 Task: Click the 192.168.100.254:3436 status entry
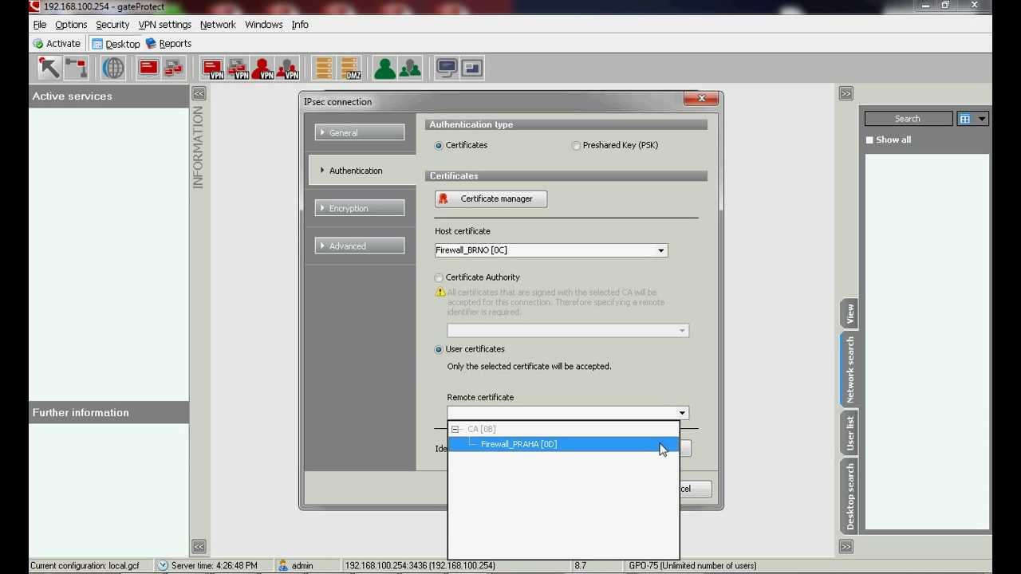pyautogui.click(x=420, y=565)
